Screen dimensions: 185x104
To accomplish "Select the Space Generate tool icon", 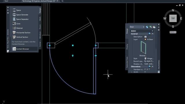I will 14,15.
